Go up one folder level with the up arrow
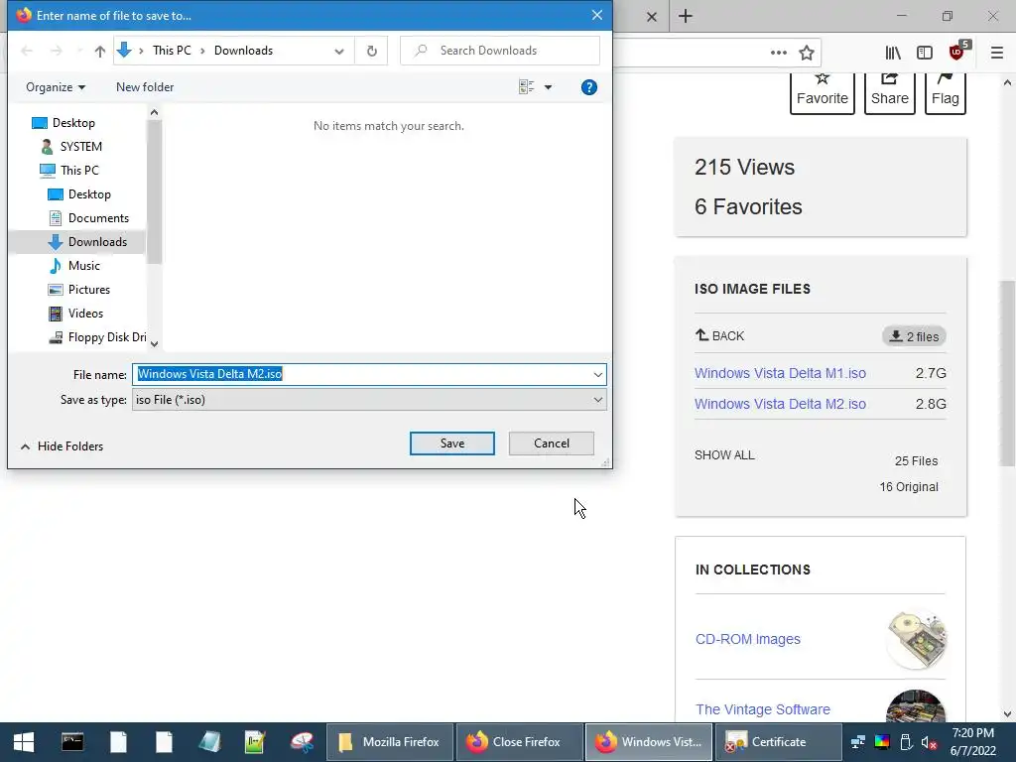This screenshot has height=762, width=1016. click(100, 51)
